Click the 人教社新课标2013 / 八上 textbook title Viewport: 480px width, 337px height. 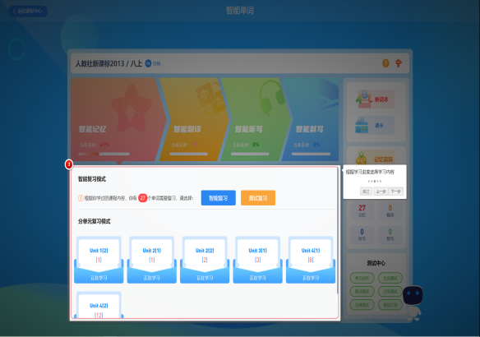[x=108, y=63]
